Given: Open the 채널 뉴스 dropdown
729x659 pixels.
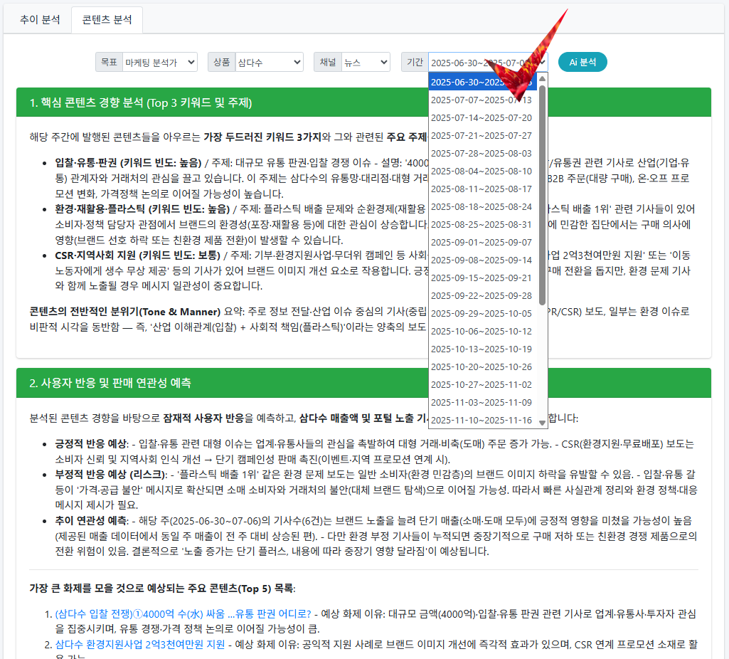Looking at the screenshot, I should 365,63.
